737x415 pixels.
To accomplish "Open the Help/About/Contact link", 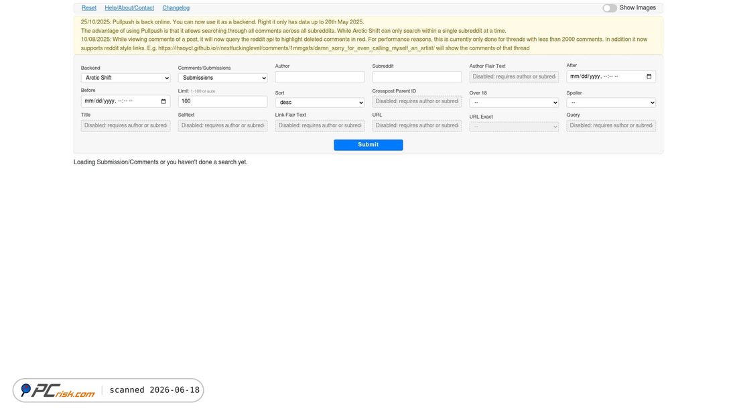I will tap(129, 8).
